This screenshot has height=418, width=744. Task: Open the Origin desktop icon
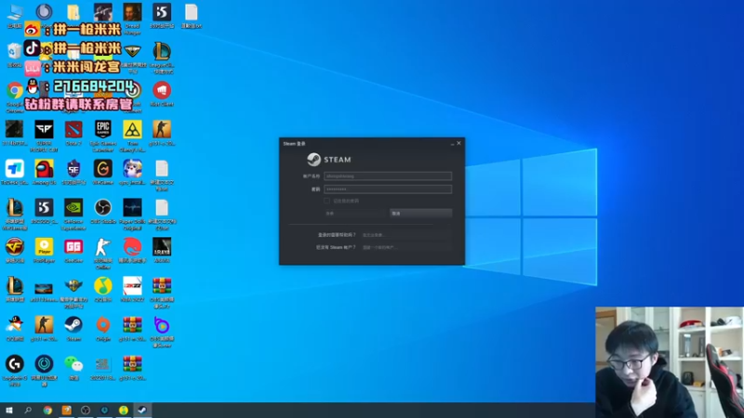point(103,325)
